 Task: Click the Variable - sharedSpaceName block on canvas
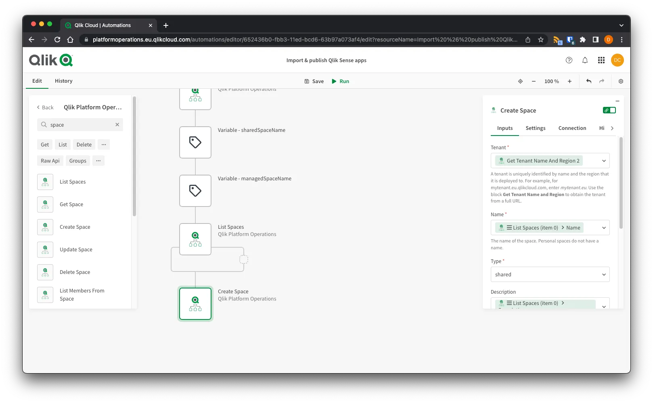click(x=195, y=142)
